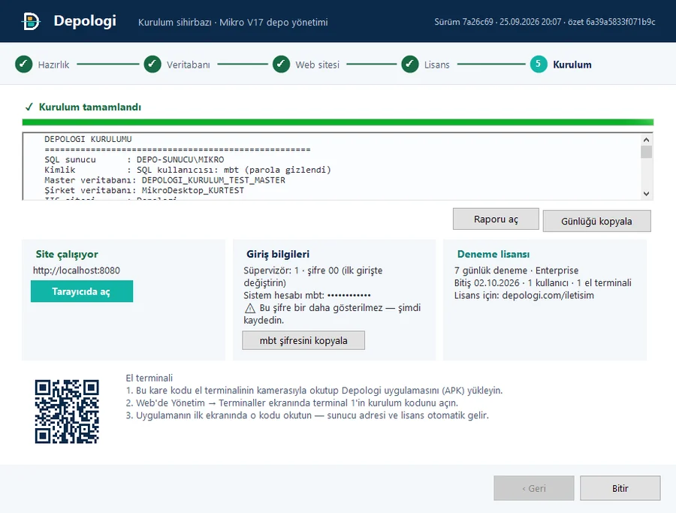Viewport: 676px width, 513px height.
Task: Select the Veritabanı step checkmark icon
Action: pos(152,65)
